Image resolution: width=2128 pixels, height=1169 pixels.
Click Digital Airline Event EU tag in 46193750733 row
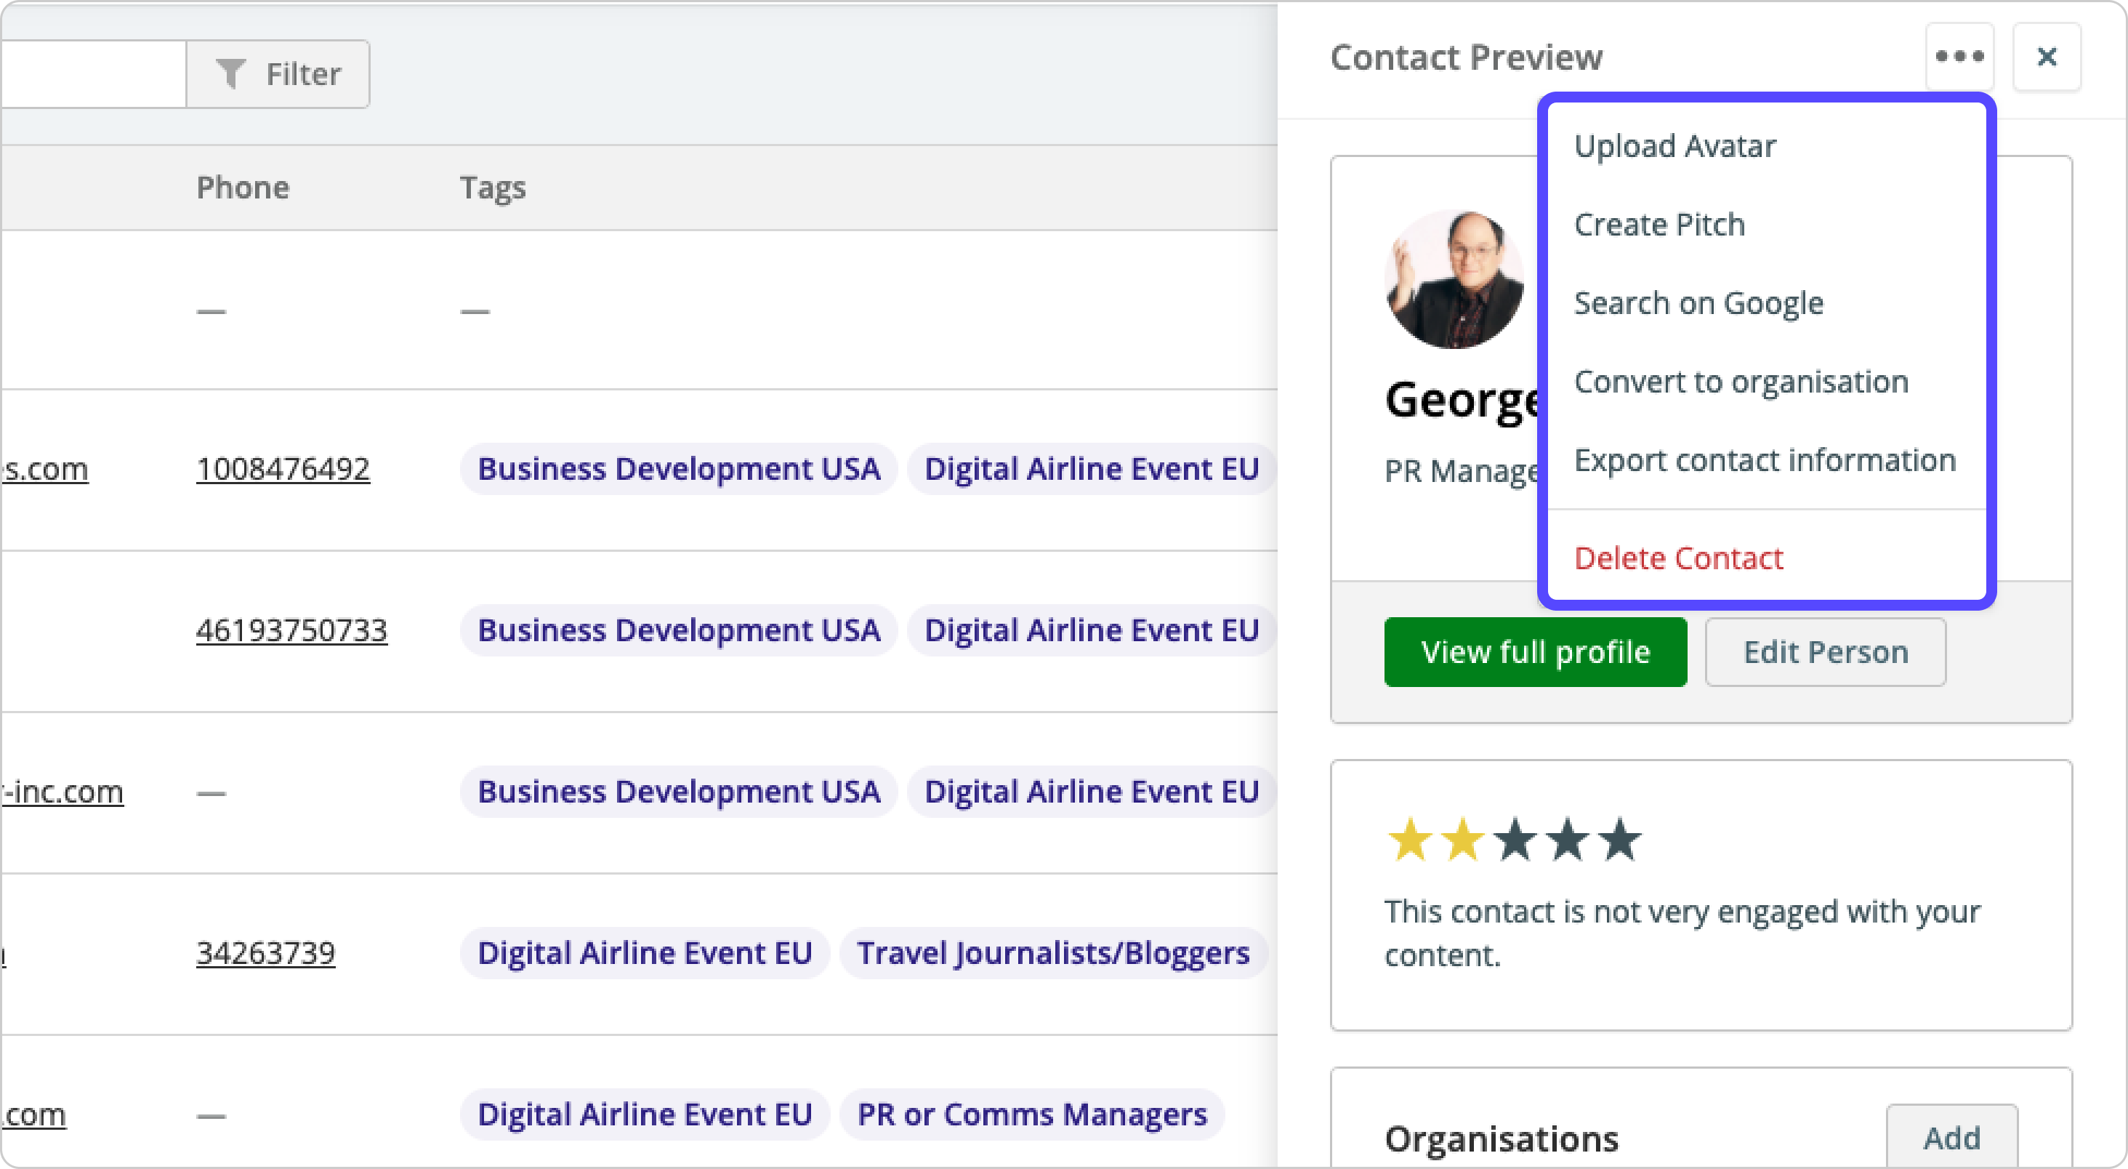pos(1092,630)
